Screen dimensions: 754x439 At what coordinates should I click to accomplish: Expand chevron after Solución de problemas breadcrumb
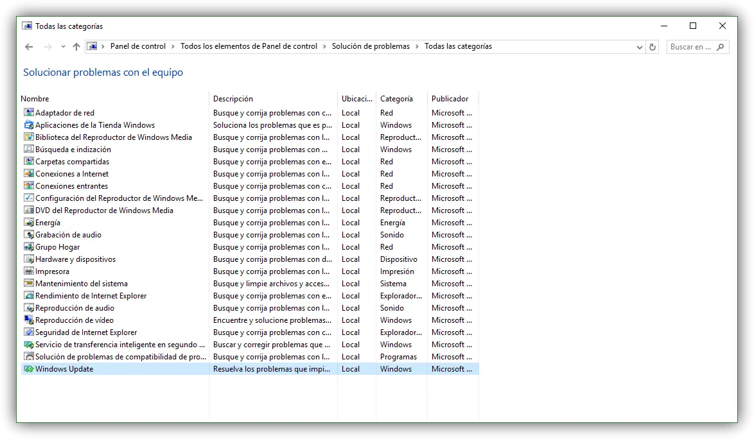pyautogui.click(x=417, y=47)
